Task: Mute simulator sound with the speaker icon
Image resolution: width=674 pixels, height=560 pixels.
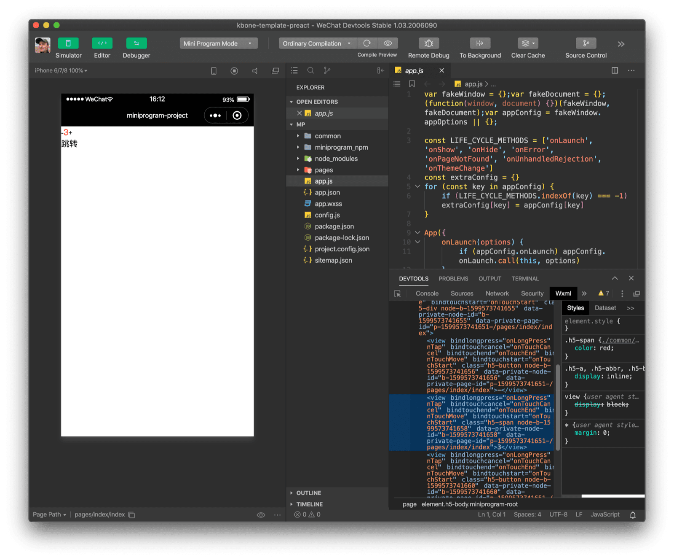Action: tap(254, 70)
